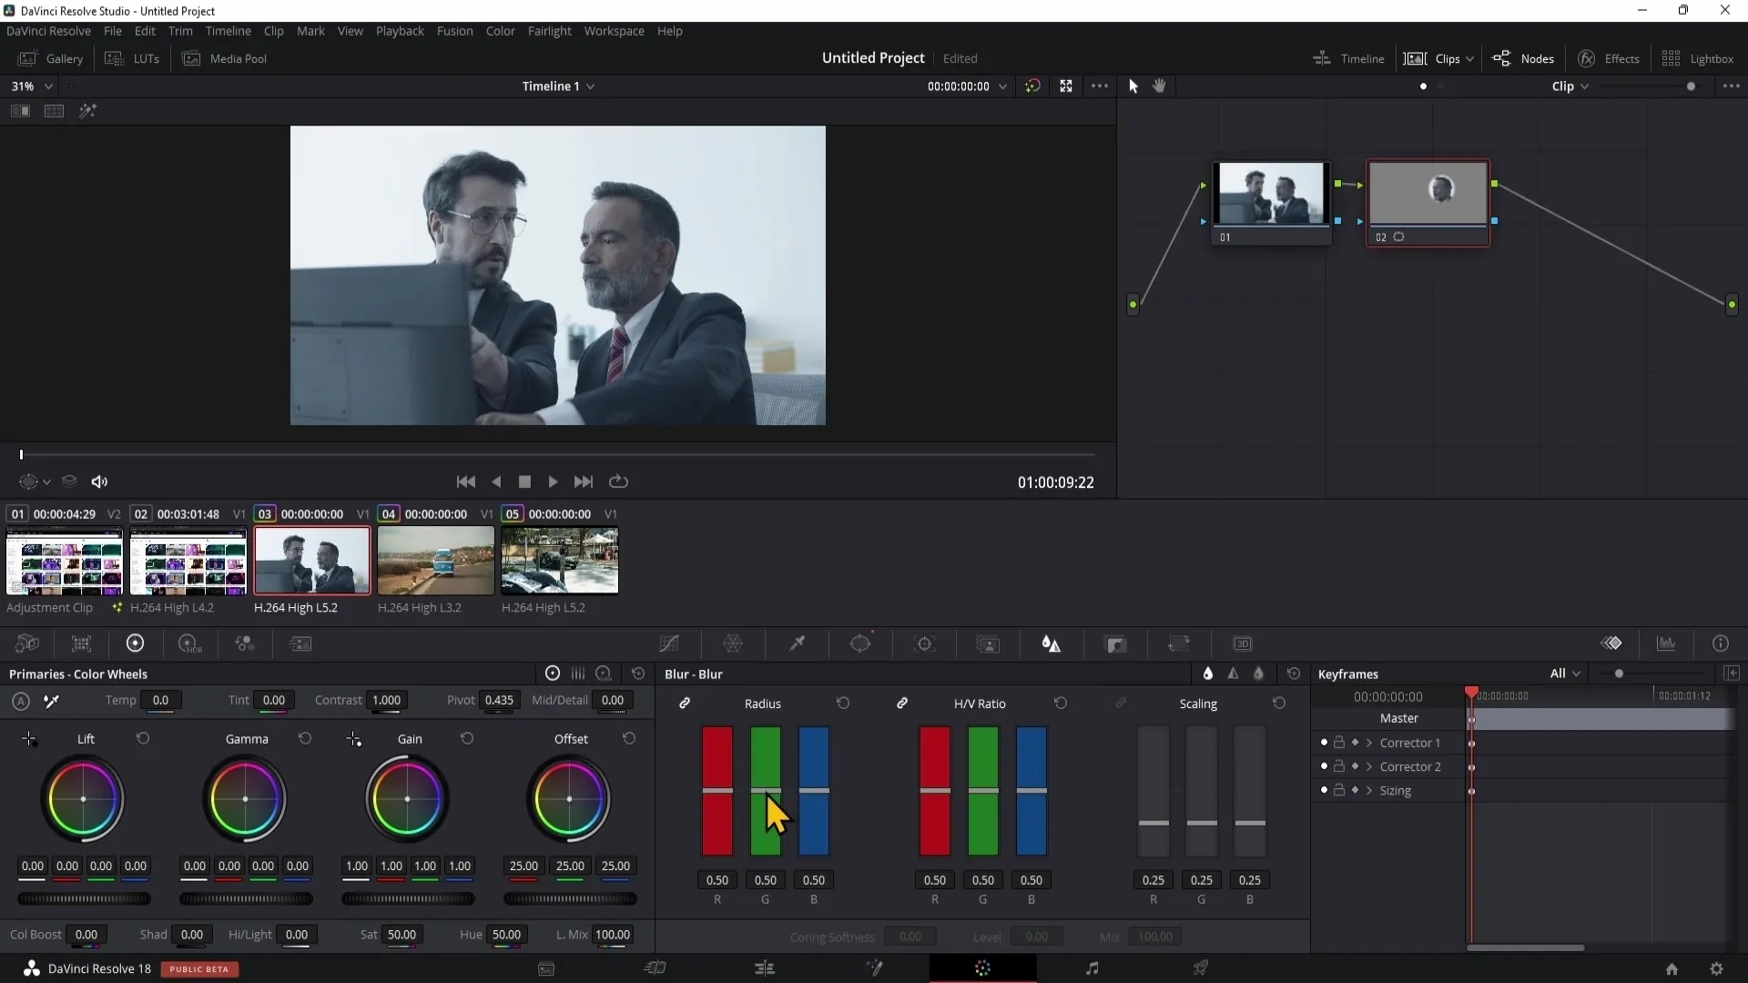Image resolution: width=1748 pixels, height=983 pixels.
Task: Open the Effects library
Action: pos(1609,58)
